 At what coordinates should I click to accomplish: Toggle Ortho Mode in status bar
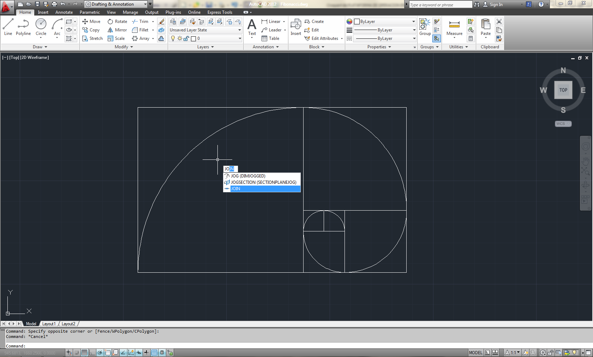tap(92, 352)
